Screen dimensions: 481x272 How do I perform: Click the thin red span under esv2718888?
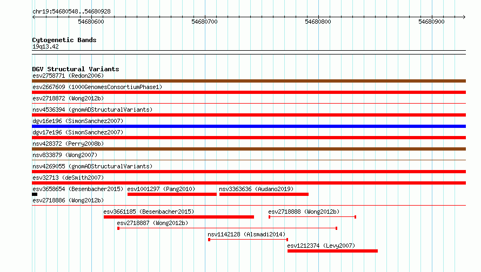[312, 217]
